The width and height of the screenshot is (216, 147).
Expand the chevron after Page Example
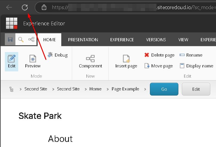coord(145,89)
